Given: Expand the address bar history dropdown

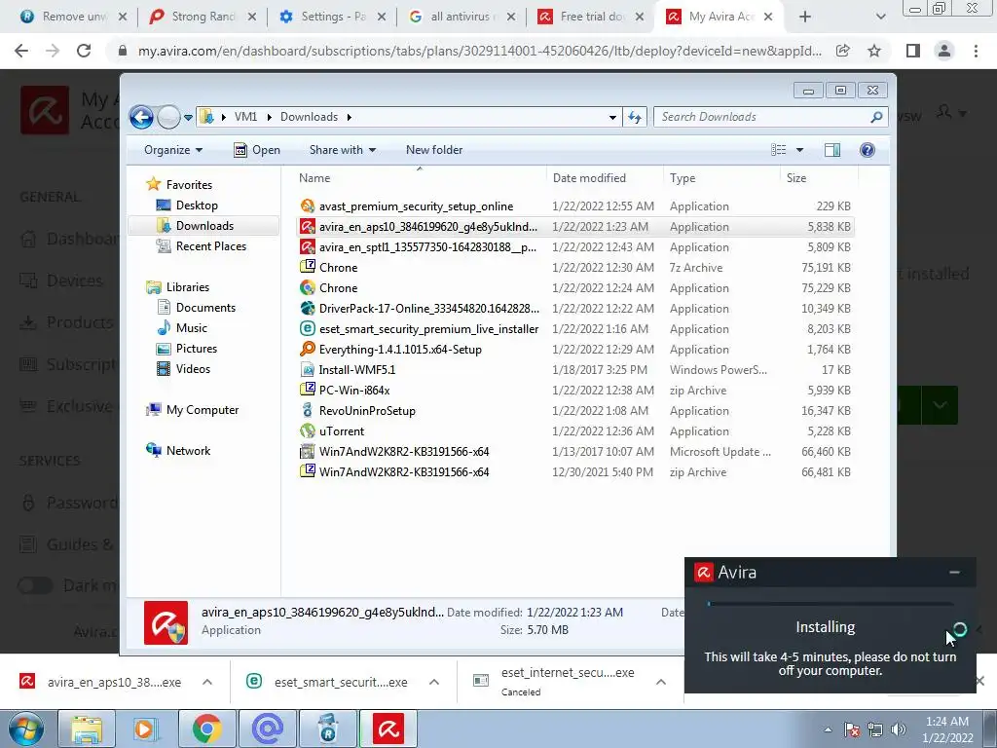Looking at the screenshot, I should point(612,117).
